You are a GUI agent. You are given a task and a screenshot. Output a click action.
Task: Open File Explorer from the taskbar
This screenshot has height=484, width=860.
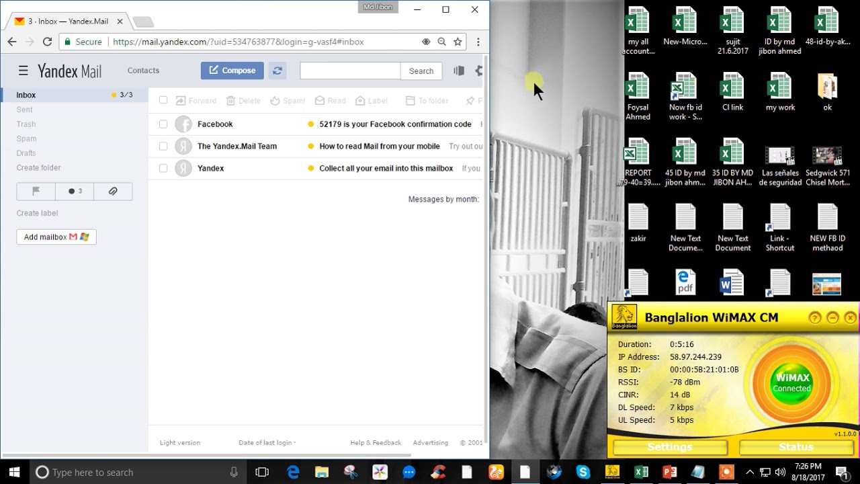pyautogui.click(x=322, y=472)
